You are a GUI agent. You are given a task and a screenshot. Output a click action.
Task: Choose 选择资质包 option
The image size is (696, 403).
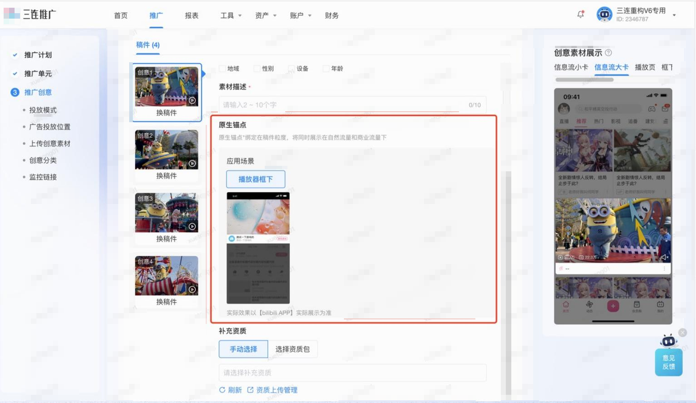(293, 349)
